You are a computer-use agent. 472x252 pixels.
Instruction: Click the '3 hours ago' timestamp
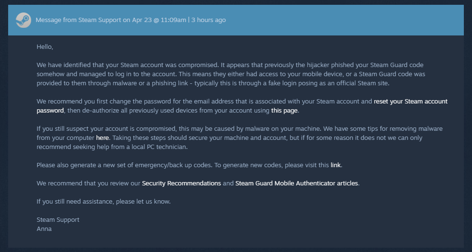(209, 20)
